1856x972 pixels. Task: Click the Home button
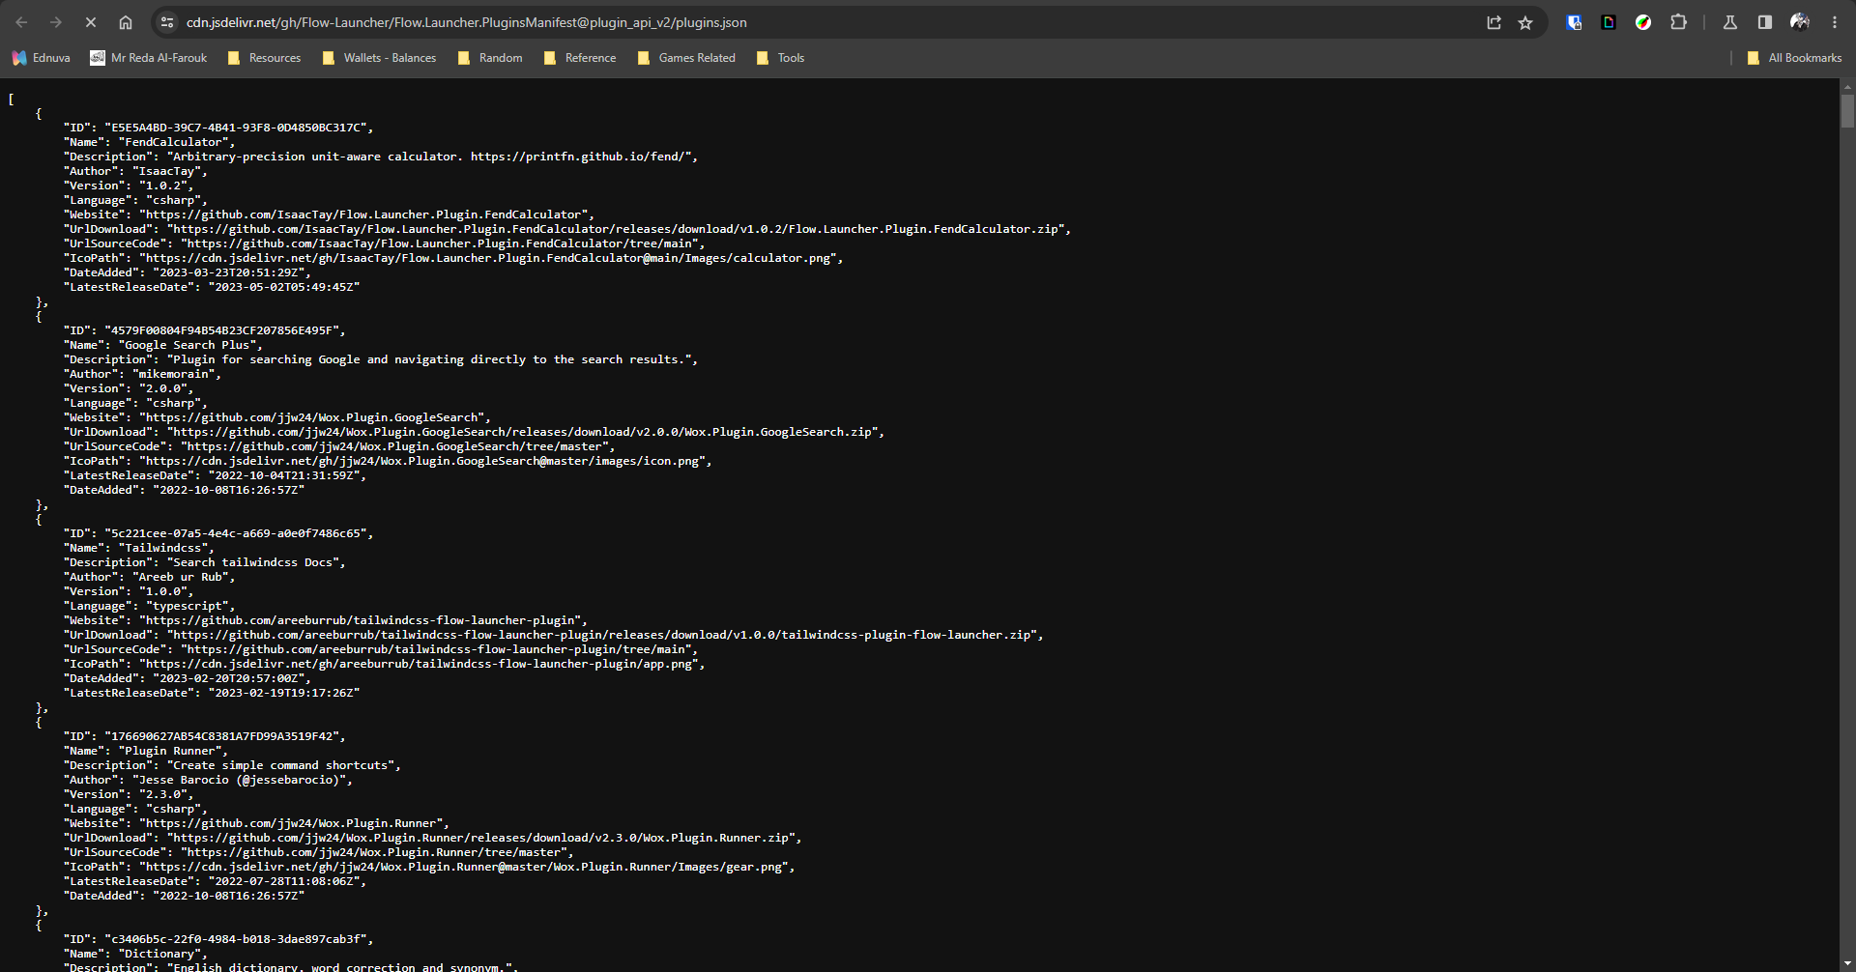125,21
